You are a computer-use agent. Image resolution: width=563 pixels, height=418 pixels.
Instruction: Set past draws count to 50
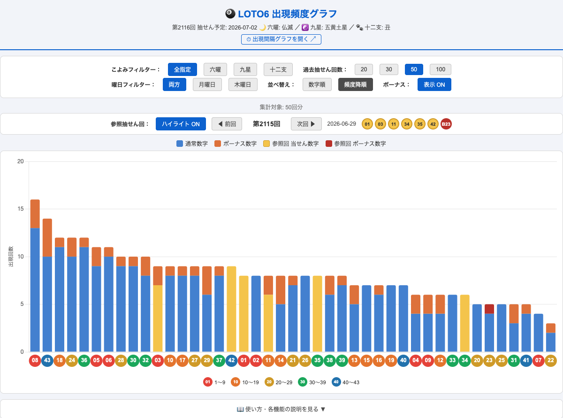tap(414, 69)
